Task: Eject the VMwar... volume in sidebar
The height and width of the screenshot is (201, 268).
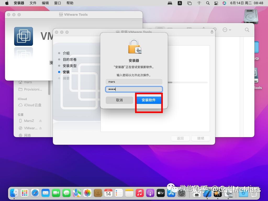Action: tap(41, 128)
